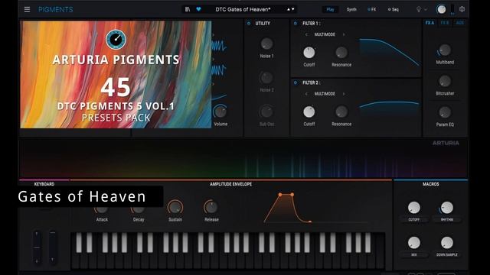
Task: Select next Filter 1 type arrow
Action: [x=344, y=34]
